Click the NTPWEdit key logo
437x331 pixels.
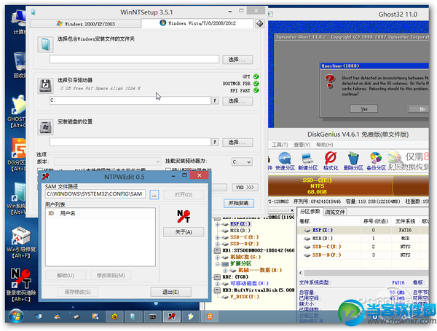pyautogui.click(x=184, y=216)
